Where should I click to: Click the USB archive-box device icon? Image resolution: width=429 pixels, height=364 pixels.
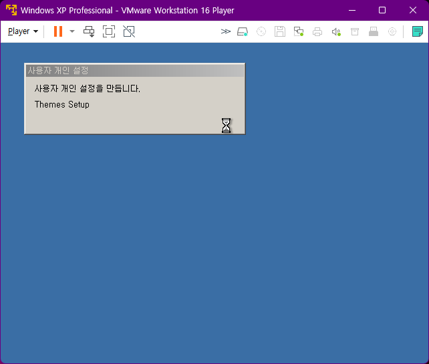click(355, 31)
